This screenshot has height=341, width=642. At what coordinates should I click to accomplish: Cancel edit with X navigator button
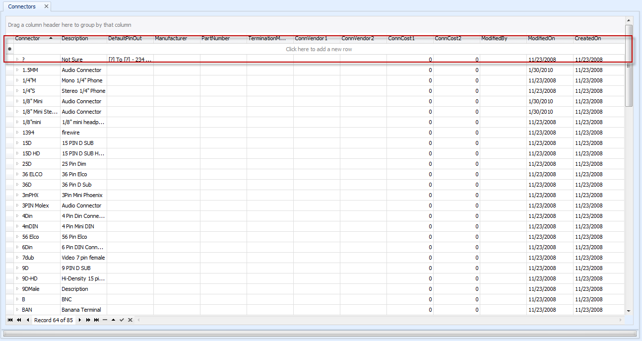tap(130, 320)
